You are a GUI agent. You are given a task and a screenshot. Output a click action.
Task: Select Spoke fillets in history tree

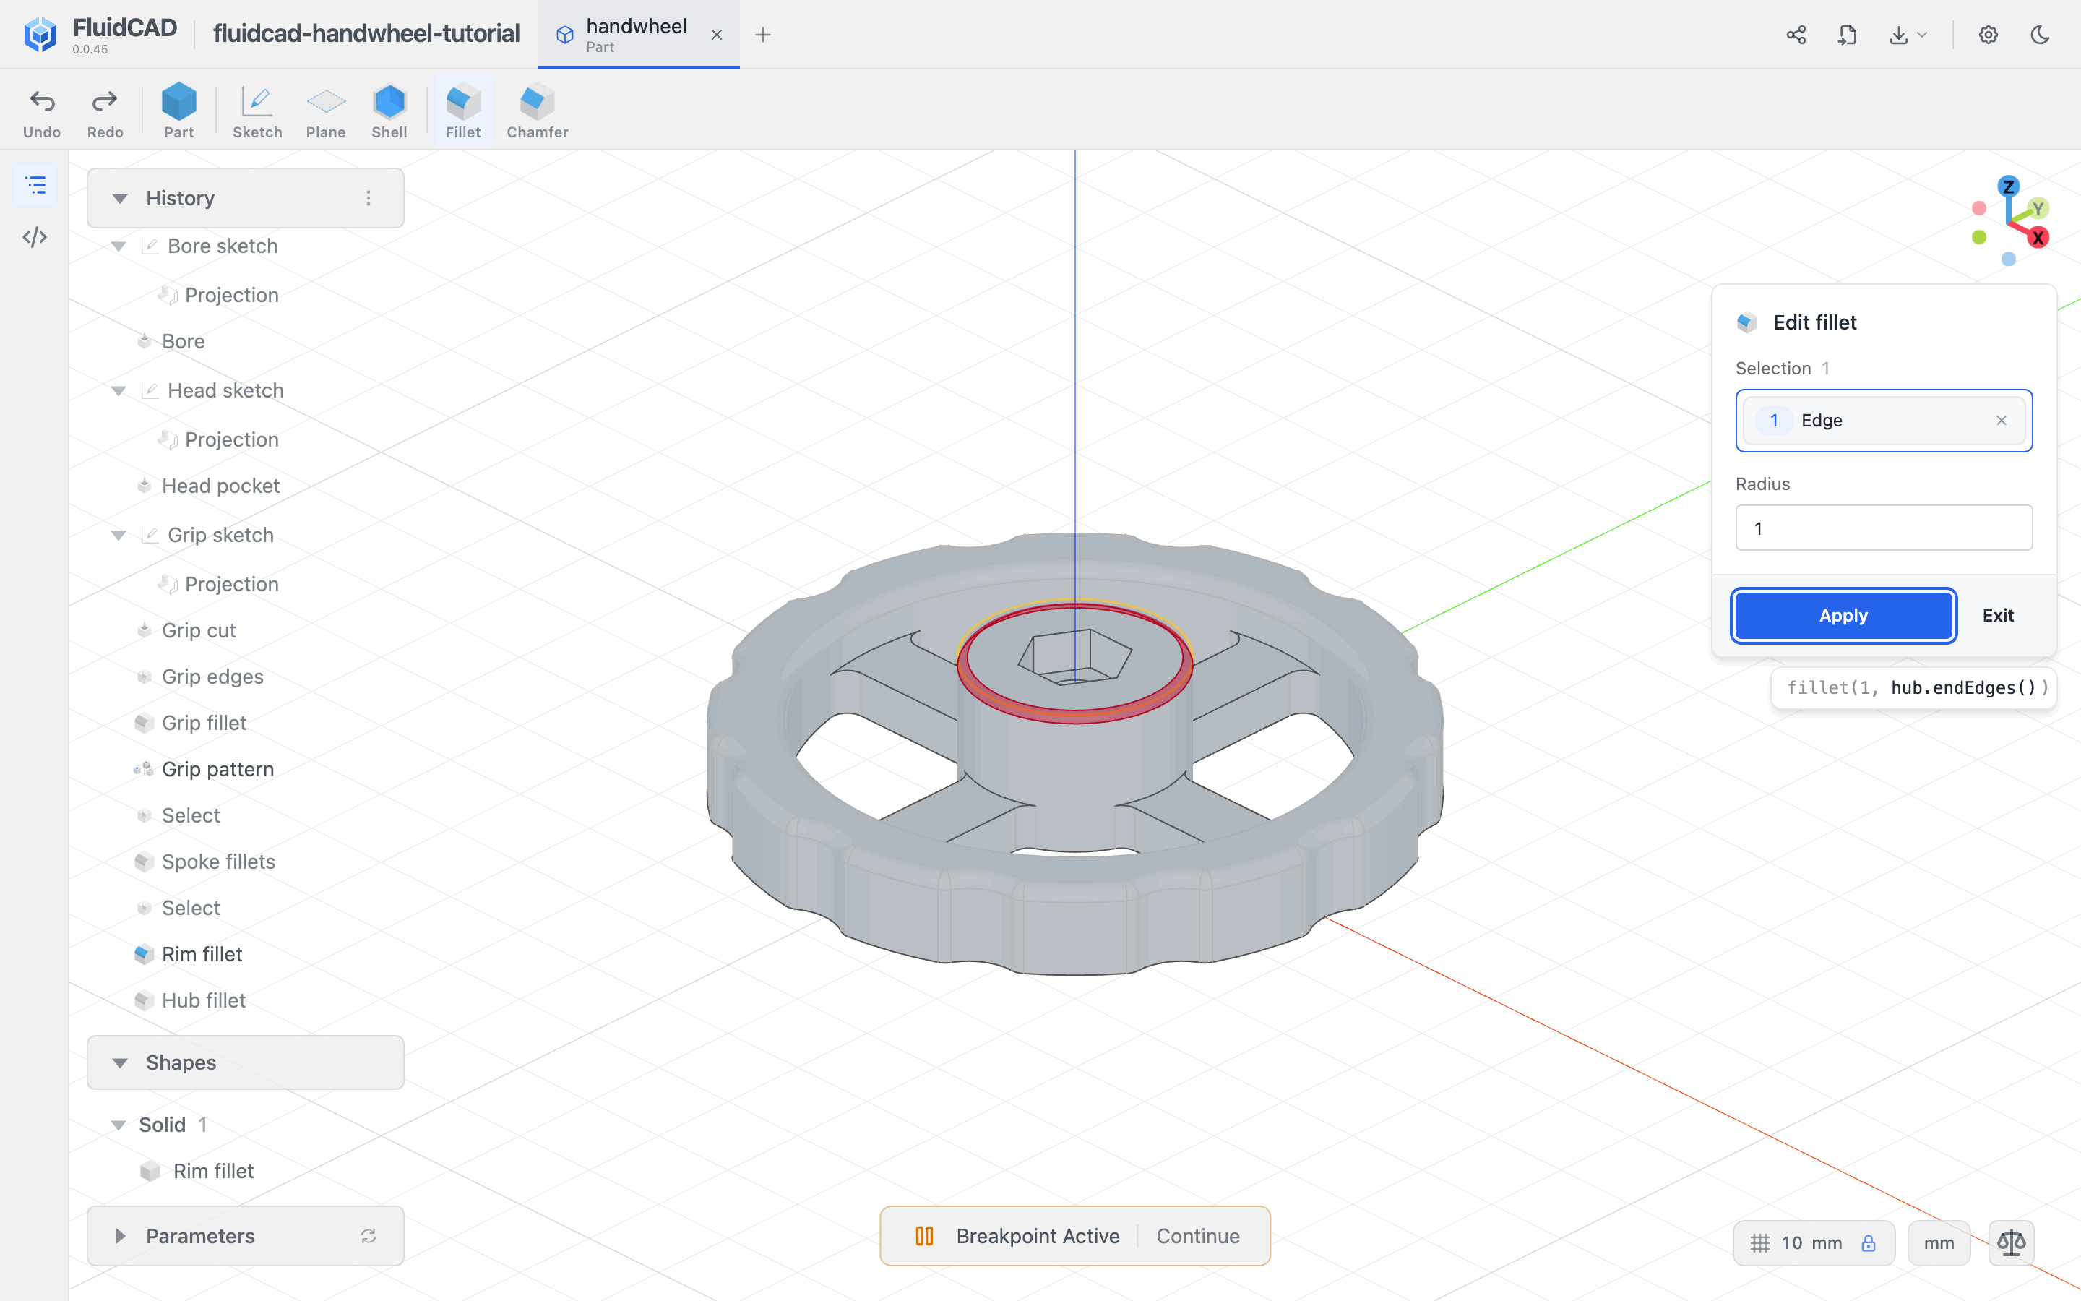click(x=218, y=862)
